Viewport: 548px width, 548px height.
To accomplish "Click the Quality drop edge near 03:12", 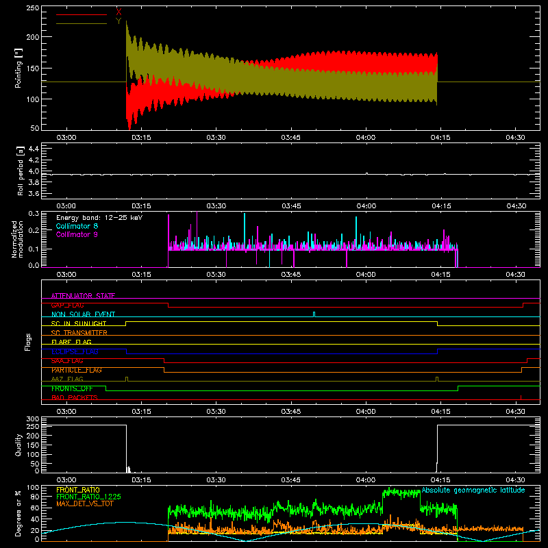I will [126, 447].
